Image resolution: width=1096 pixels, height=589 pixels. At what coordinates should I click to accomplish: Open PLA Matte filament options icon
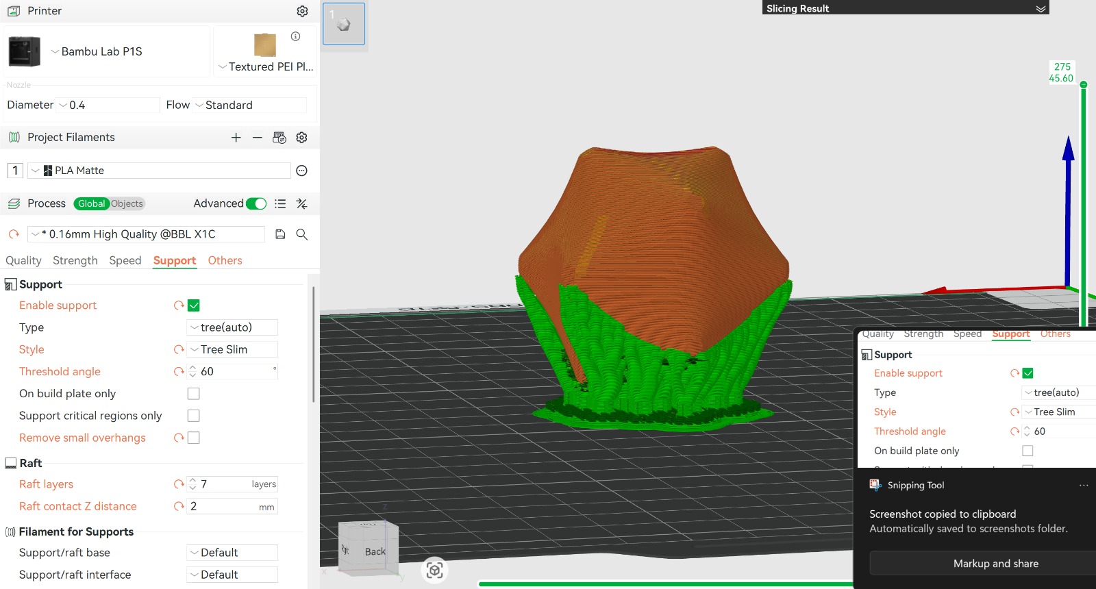[301, 171]
